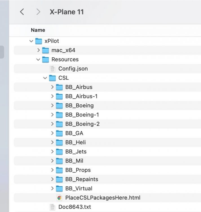Collapse the xPilot folder chevron
This screenshot has width=201, height=212.
[x=31, y=41]
